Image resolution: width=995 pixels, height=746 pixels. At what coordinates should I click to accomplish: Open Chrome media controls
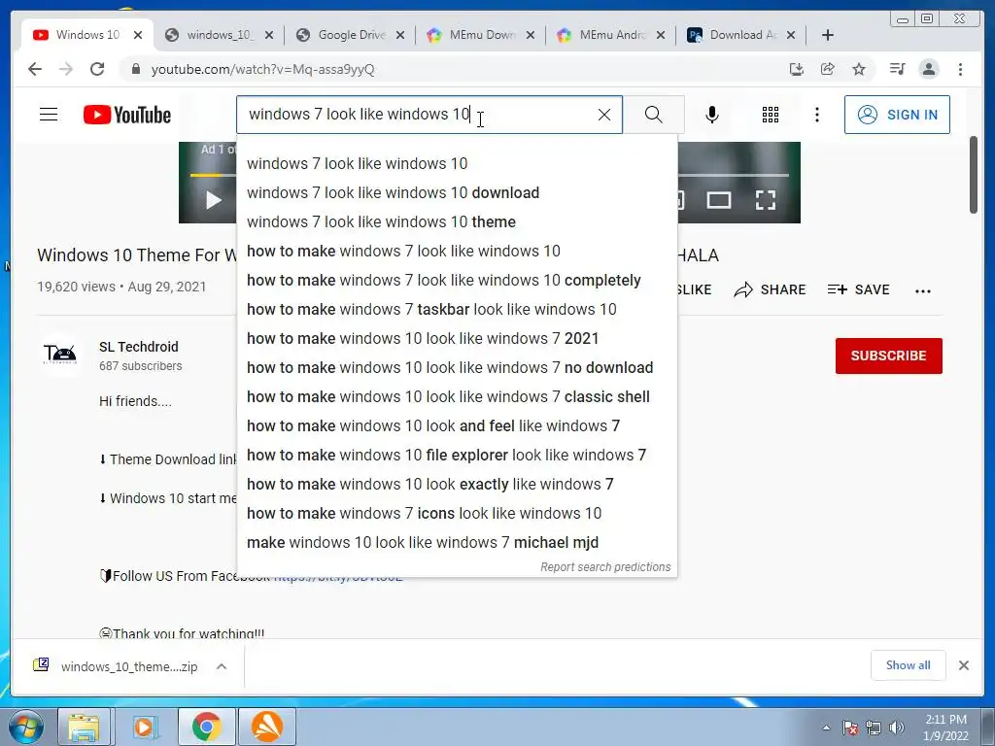click(897, 69)
